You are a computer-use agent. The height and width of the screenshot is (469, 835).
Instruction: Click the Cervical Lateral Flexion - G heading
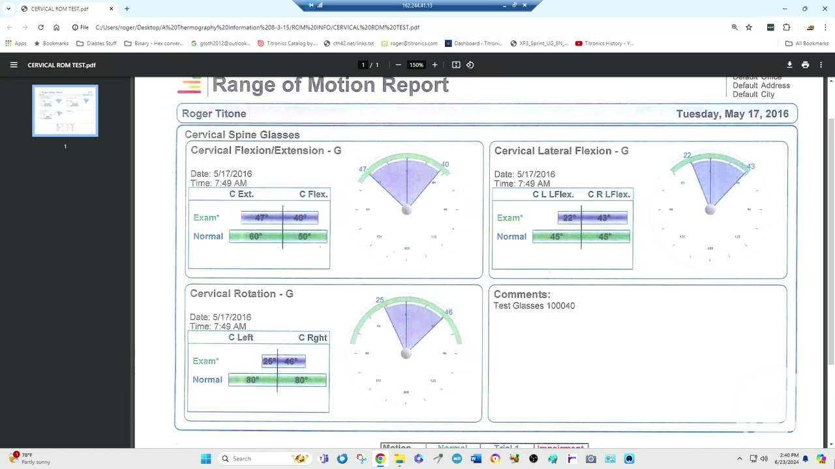tap(562, 150)
